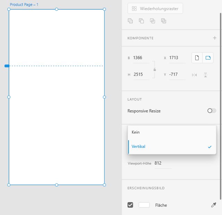Image resolution: width=222 pixels, height=215 pixels.
Task: Click the bottom-right artboard corner handle
Action: click(x=104, y=185)
